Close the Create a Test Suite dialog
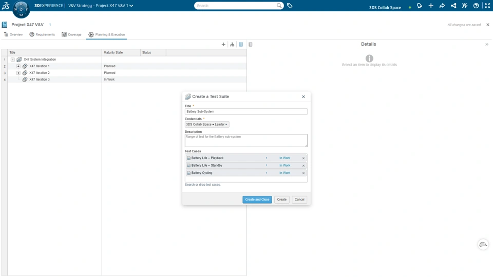The height and width of the screenshot is (277, 493). 304,97
